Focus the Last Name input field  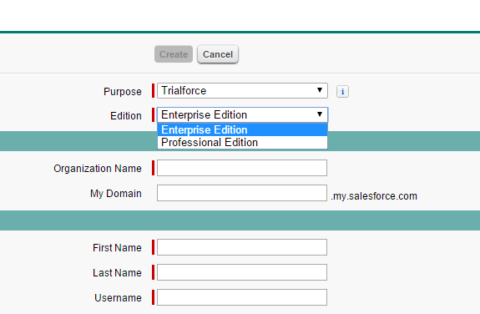242,272
